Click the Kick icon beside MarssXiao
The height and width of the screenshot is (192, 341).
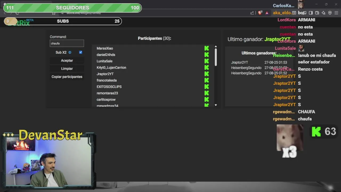[206, 48]
